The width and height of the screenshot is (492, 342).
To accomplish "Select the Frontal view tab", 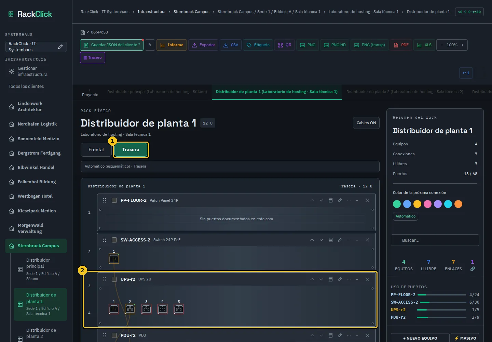I will tap(96, 150).
